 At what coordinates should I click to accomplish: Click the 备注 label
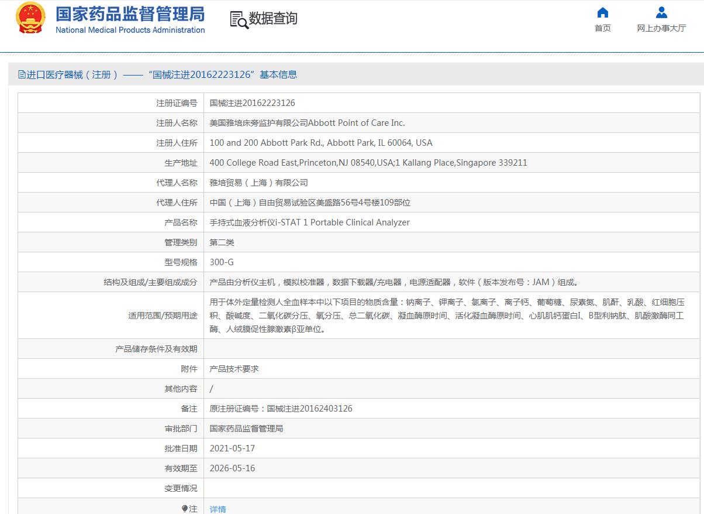pyautogui.click(x=189, y=409)
